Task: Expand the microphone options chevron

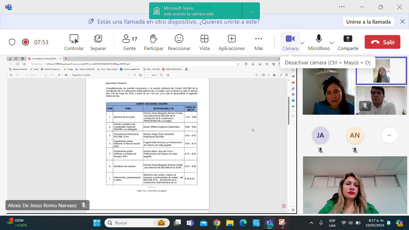Action: point(332,43)
